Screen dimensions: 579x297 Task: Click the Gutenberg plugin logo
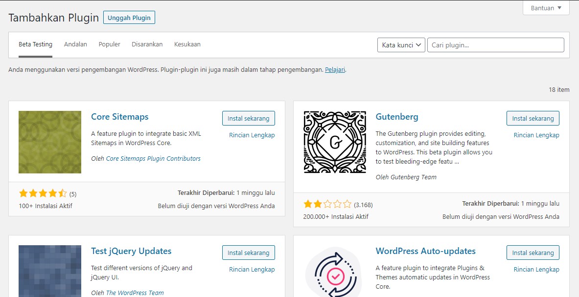point(335,142)
